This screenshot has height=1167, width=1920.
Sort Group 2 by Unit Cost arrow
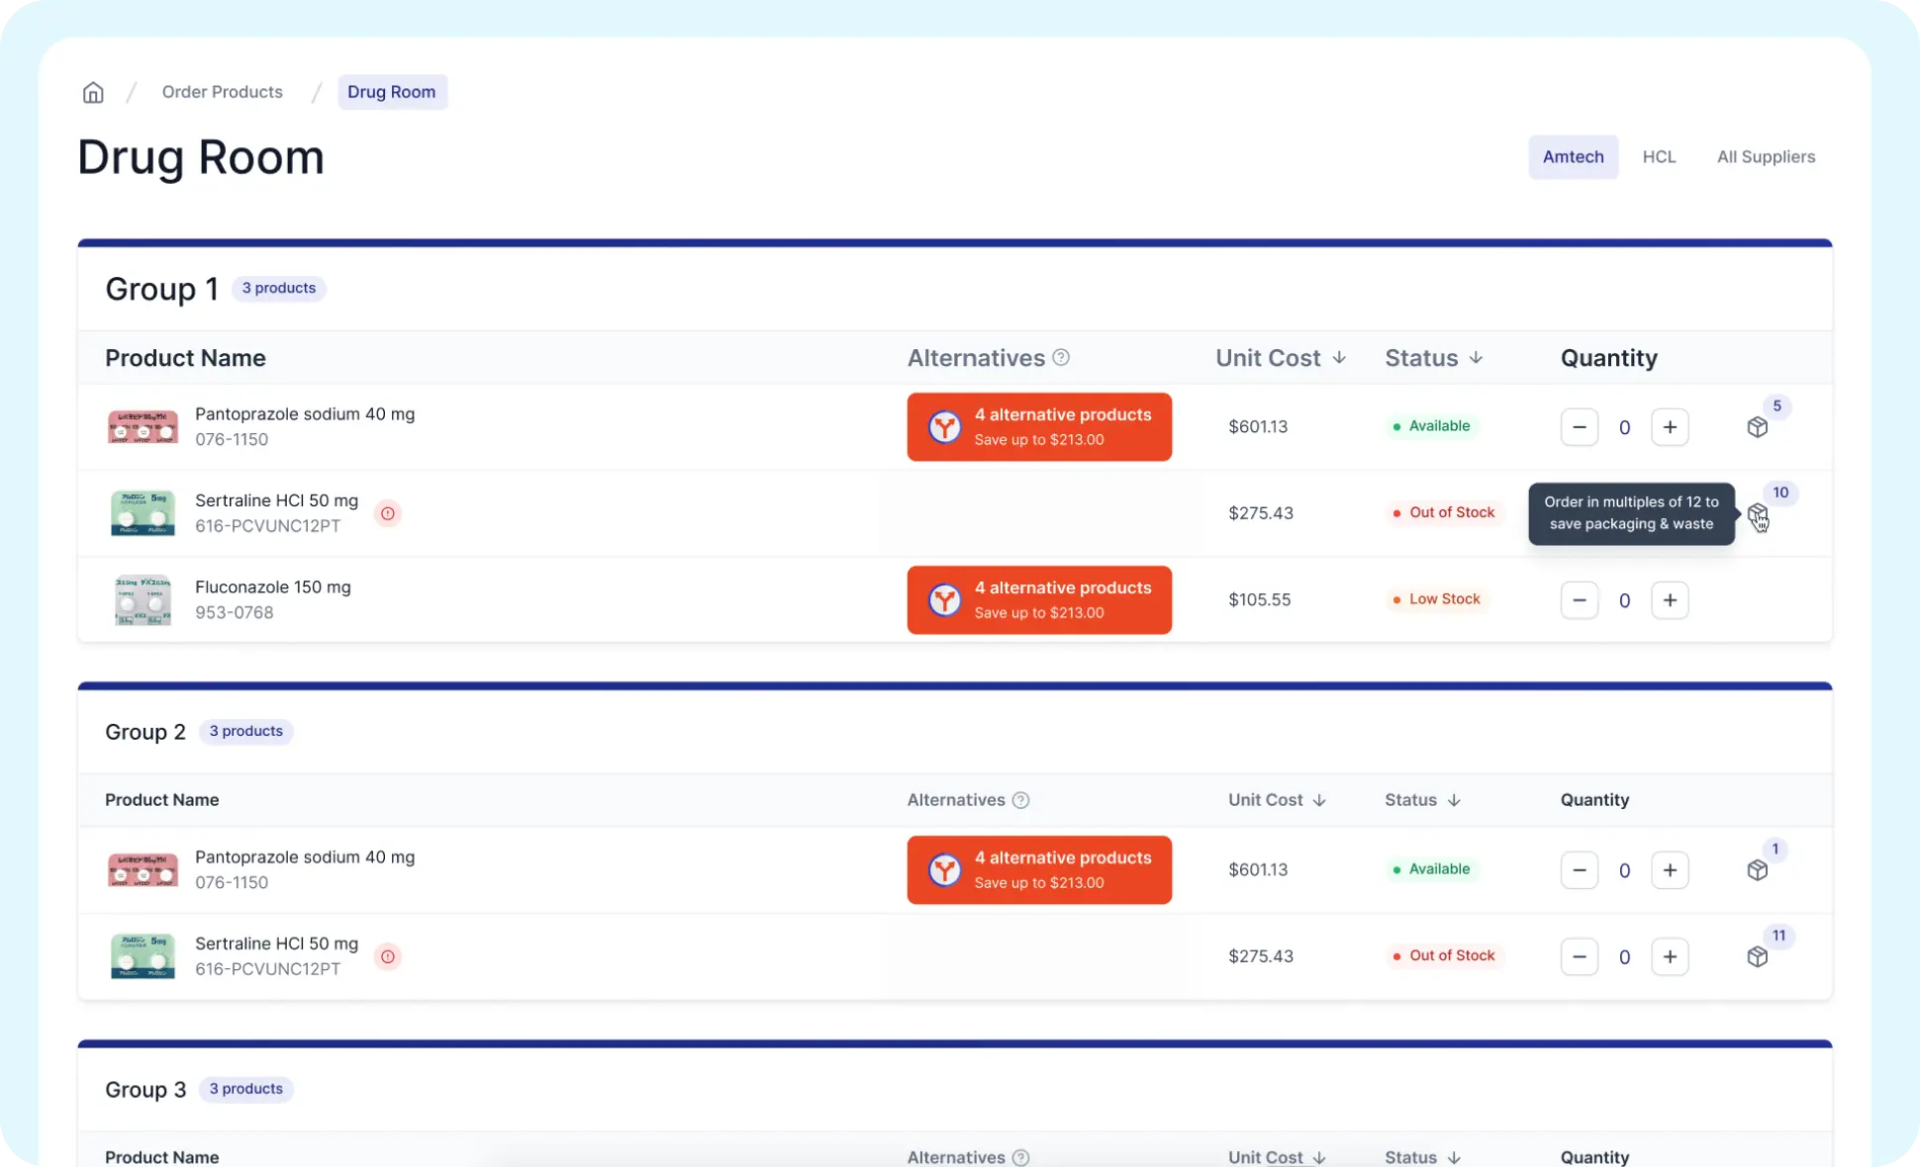(1319, 800)
